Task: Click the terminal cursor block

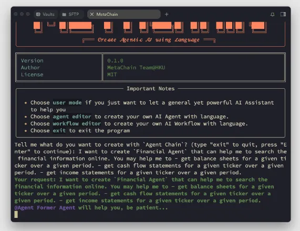Action: coord(16,214)
